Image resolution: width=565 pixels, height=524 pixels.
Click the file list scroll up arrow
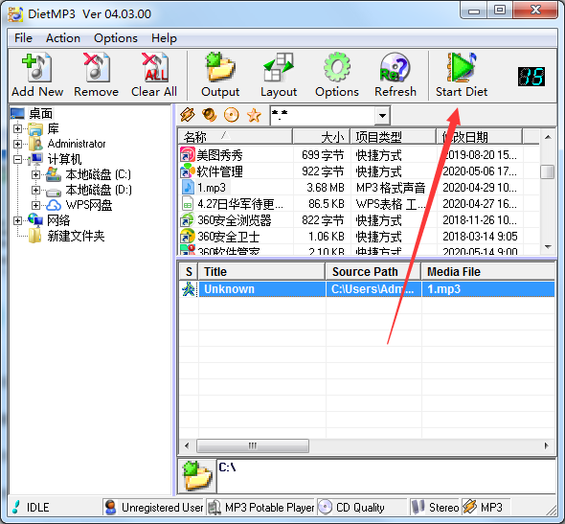[548, 137]
